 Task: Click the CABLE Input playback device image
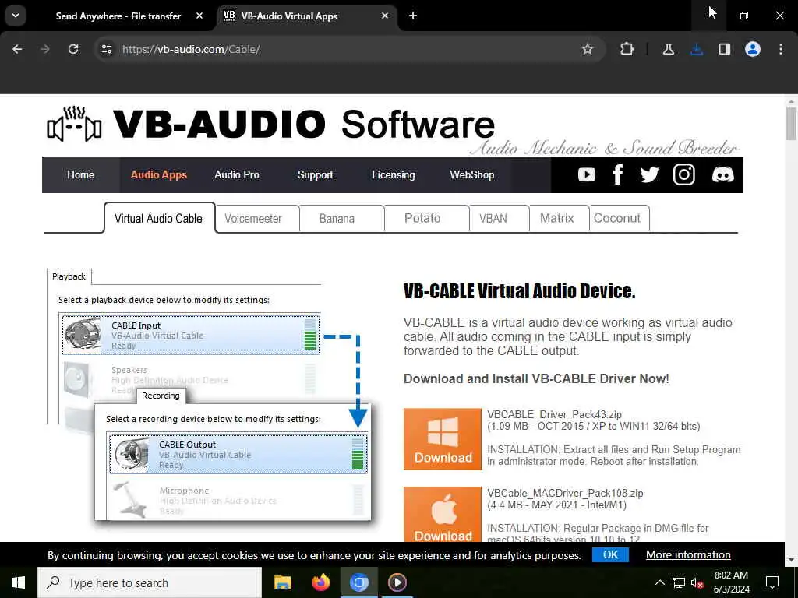(x=83, y=335)
